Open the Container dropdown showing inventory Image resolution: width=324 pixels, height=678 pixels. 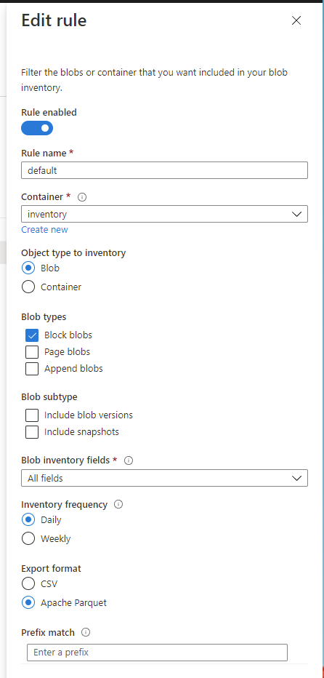[x=165, y=214]
